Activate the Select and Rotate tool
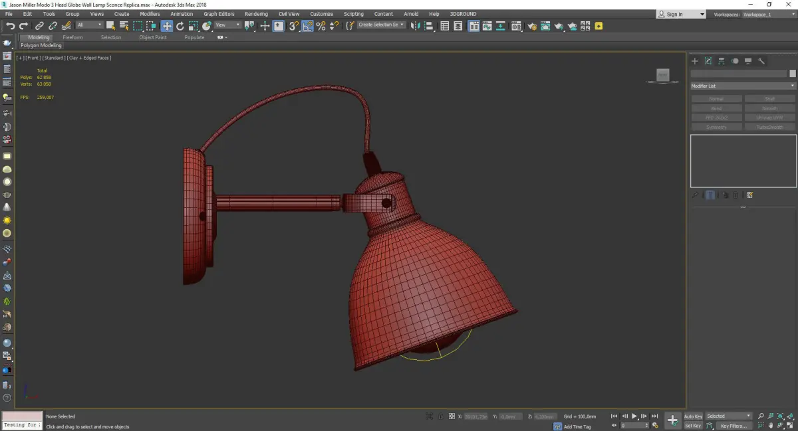Screen dimensions: 798x431 tap(180, 26)
